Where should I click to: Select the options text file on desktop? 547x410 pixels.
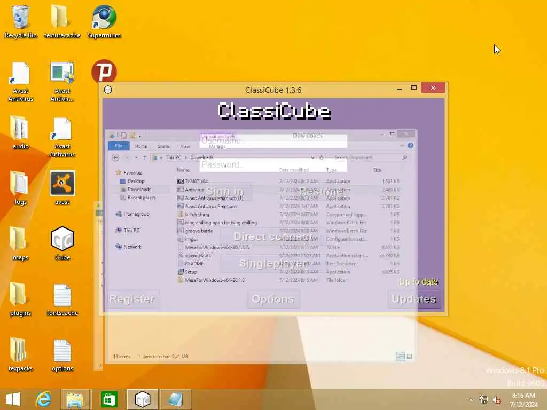(x=62, y=355)
